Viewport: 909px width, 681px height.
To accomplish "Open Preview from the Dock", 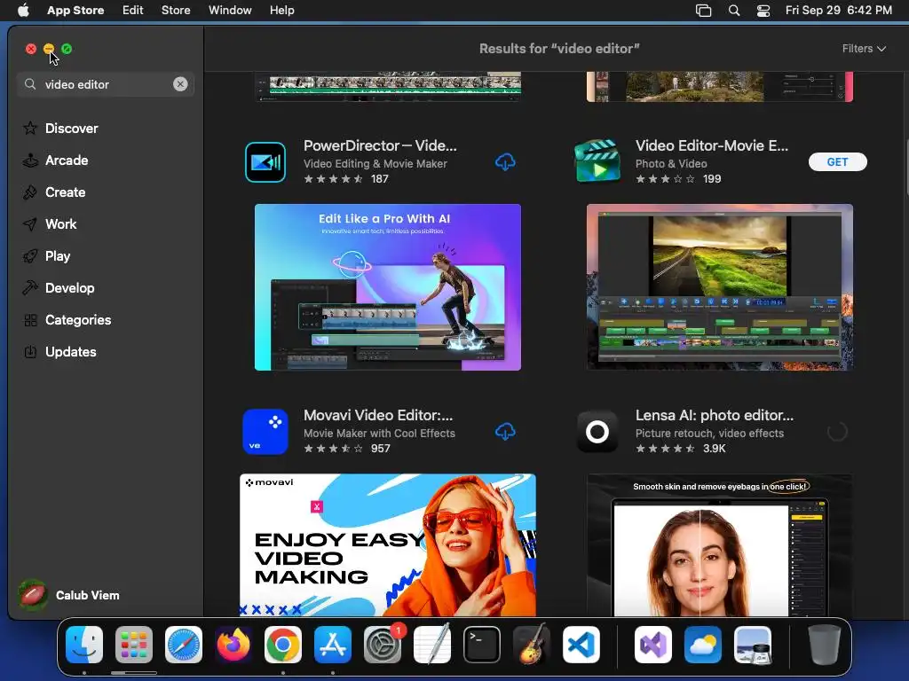I will (753, 645).
